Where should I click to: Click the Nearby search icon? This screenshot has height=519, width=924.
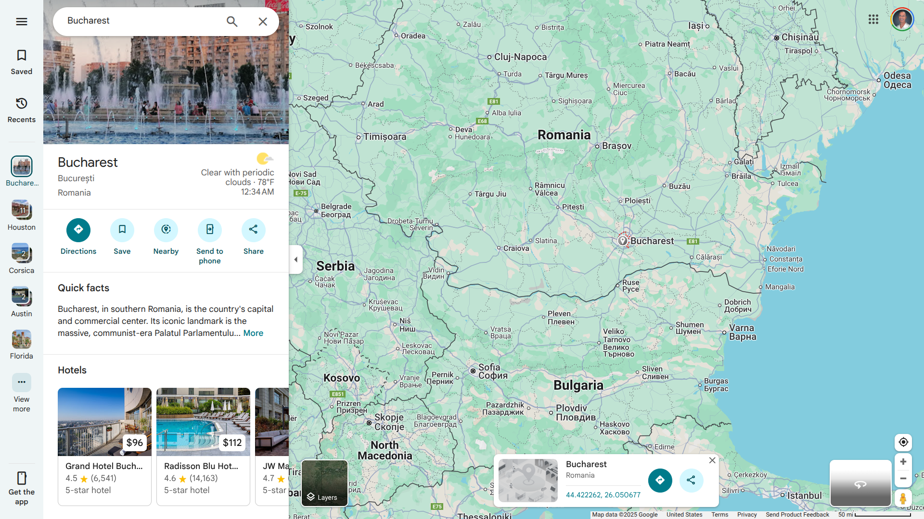(166, 230)
